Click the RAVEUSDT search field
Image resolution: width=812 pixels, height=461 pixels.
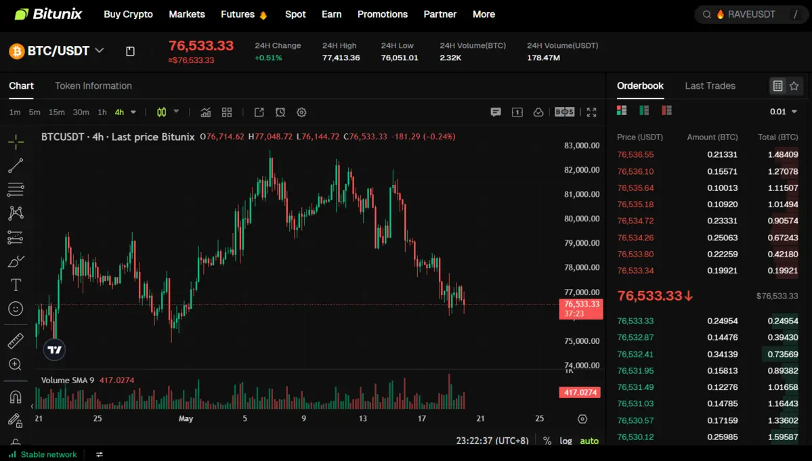751,14
